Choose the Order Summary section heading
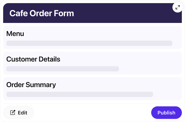 coord(31,85)
